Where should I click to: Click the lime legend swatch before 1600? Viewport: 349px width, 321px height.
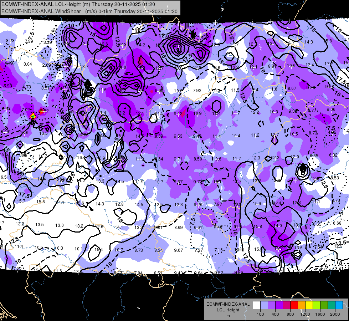tap(317, 305)
